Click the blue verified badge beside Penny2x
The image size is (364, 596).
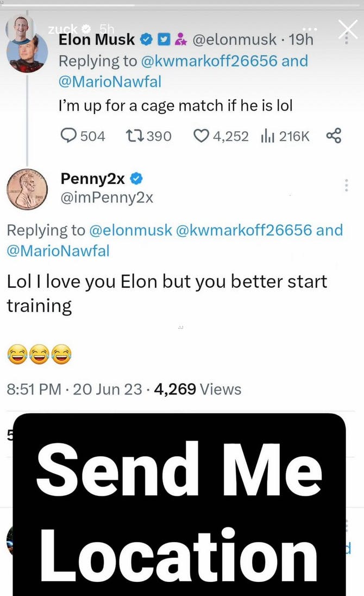tap(138, 177)
